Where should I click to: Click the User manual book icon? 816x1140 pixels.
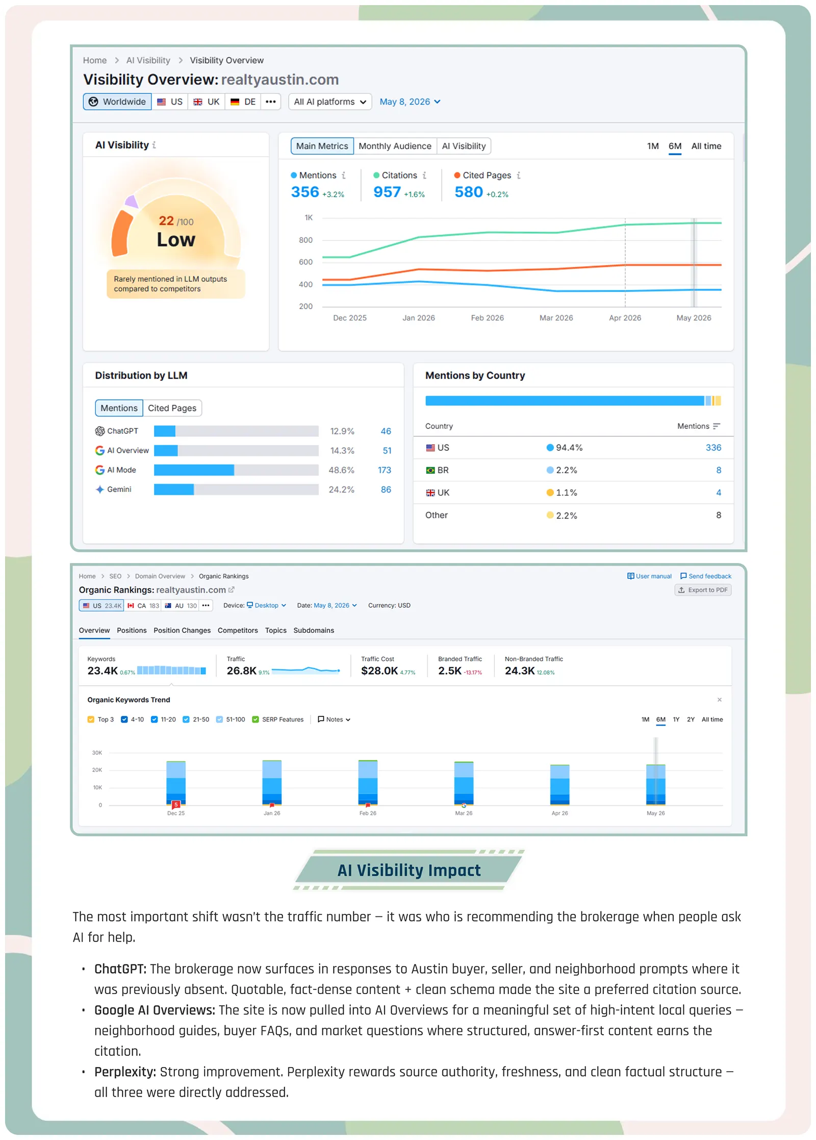[631, 576]
